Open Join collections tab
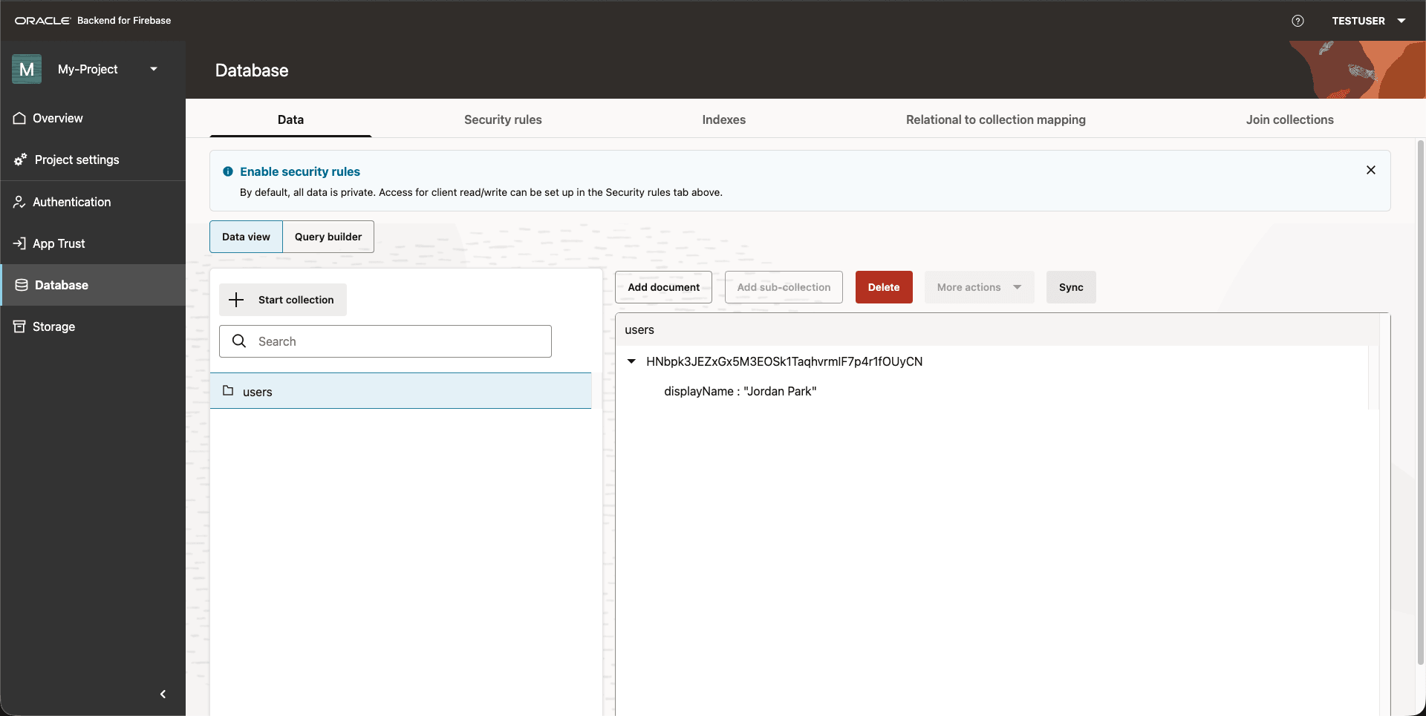The width and height of the screenshot is (1426, 716). pos(1289,119)
